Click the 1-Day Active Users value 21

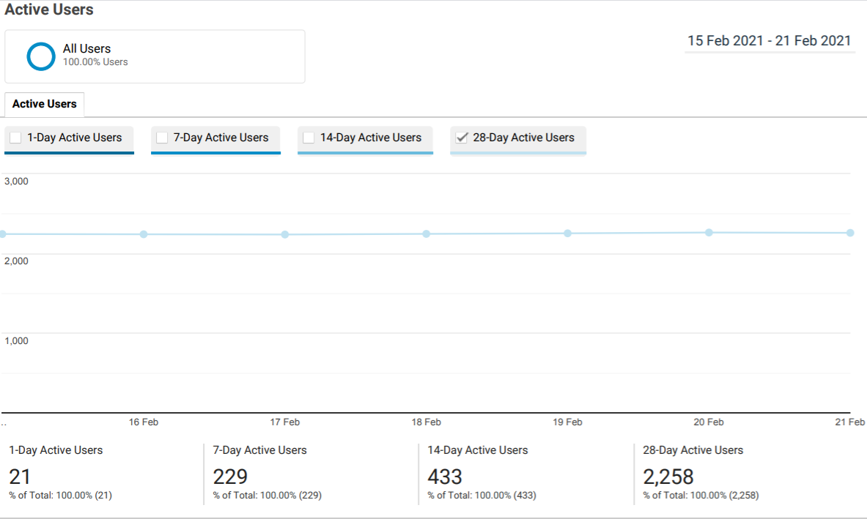coord(20,477)
